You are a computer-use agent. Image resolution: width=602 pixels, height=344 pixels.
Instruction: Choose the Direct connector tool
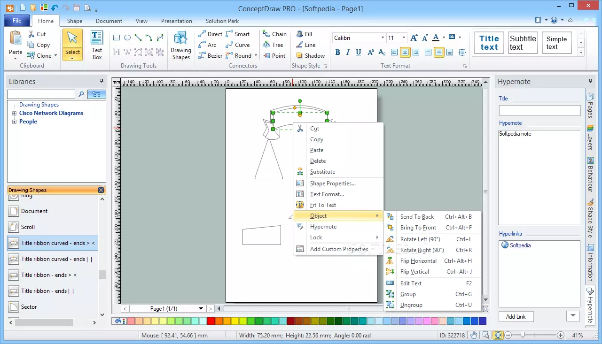pyautogui.click(x=210, y=34)
